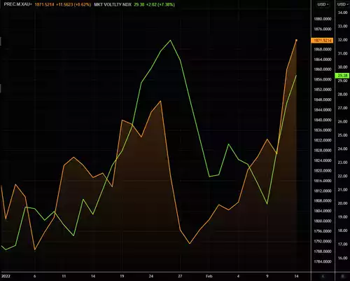Click the faint K icon below gold axis

click(323, 276)
